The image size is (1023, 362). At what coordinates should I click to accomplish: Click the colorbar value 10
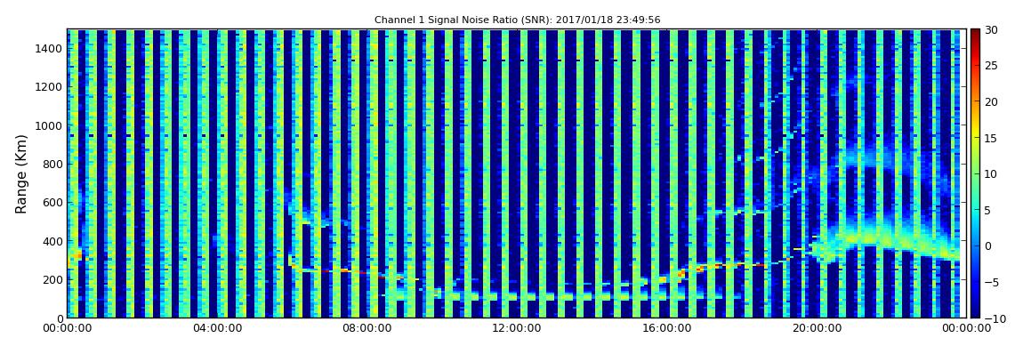click(991, 174)
